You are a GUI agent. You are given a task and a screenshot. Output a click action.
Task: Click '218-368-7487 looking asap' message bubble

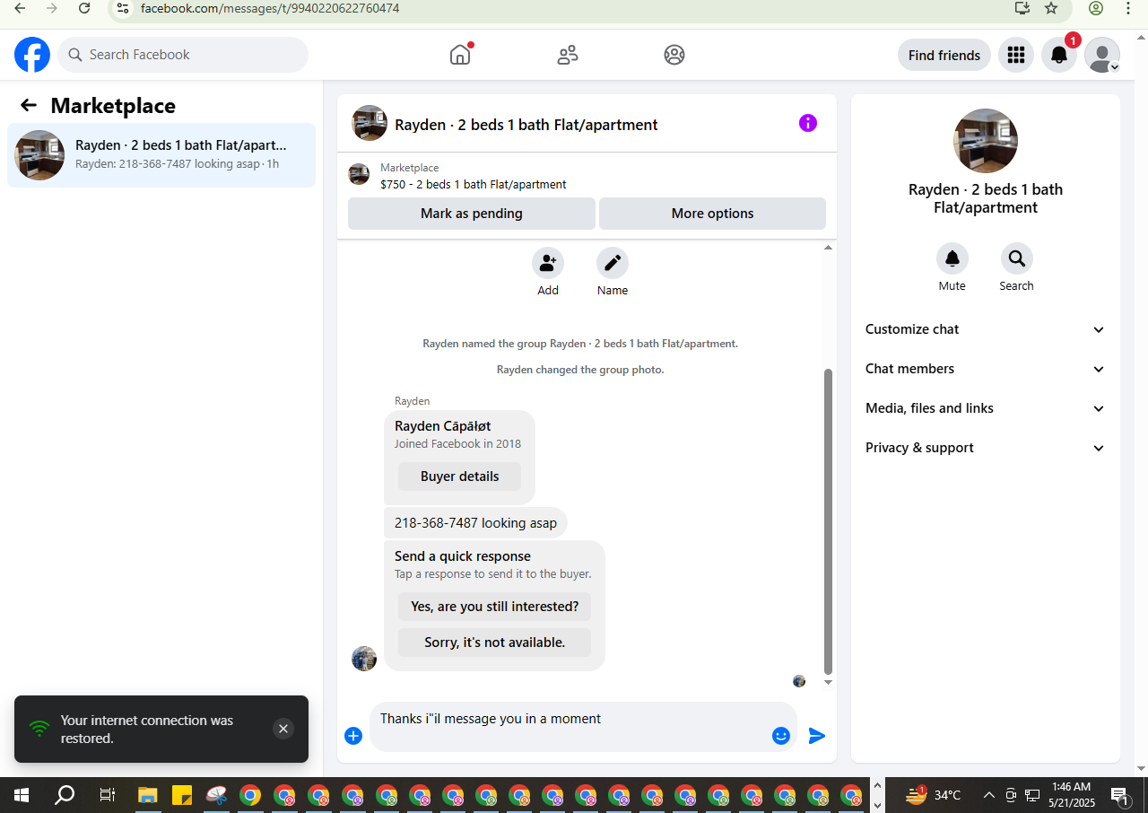tap(475, 523)
